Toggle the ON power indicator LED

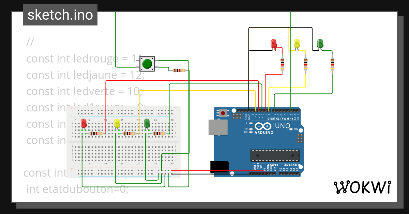pos(291,129)
